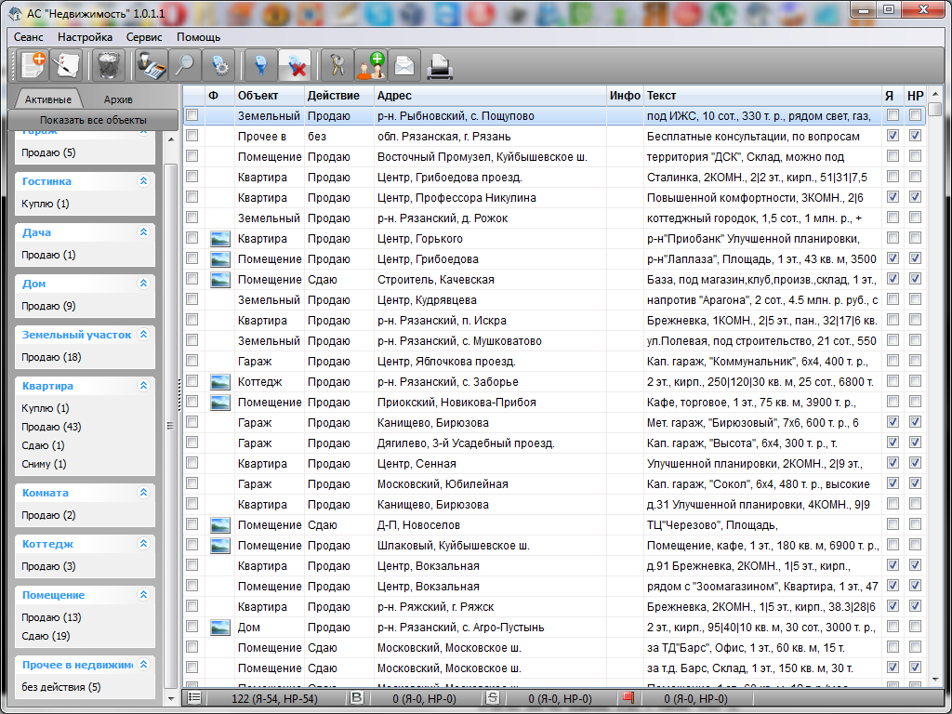Image resolution: width=952 pixels, height=714 pixels.
Task: Collapse the Помещение sidebar group
Action: 143,595
